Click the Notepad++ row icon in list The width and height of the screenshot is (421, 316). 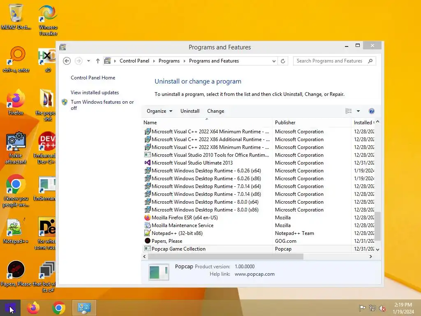[x=148, y=233]
